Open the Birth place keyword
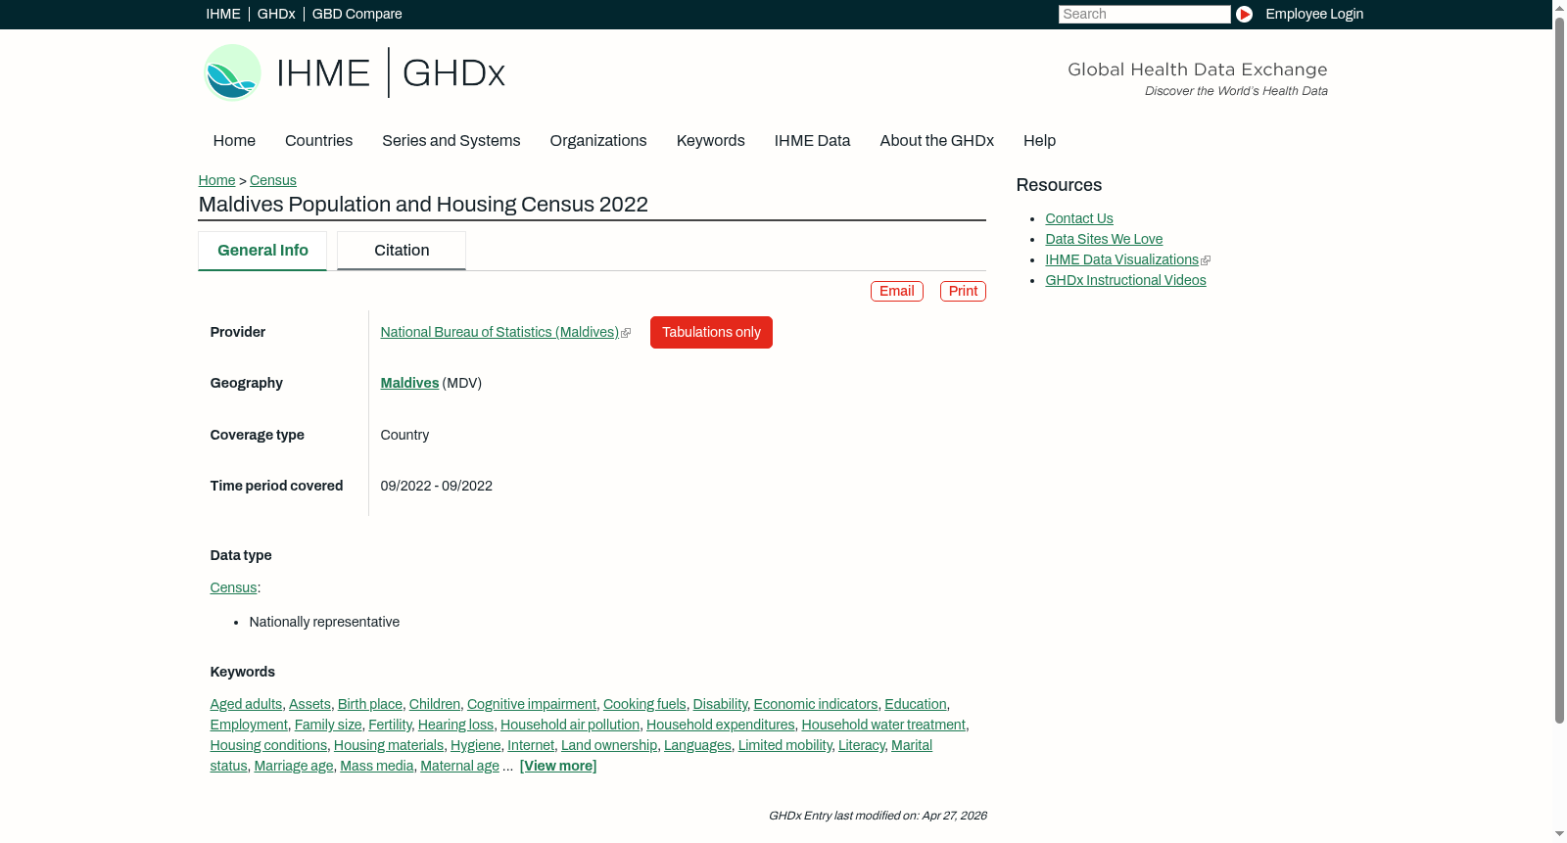This screenshot has height=843, width=1567. click(x=370, y=705)
